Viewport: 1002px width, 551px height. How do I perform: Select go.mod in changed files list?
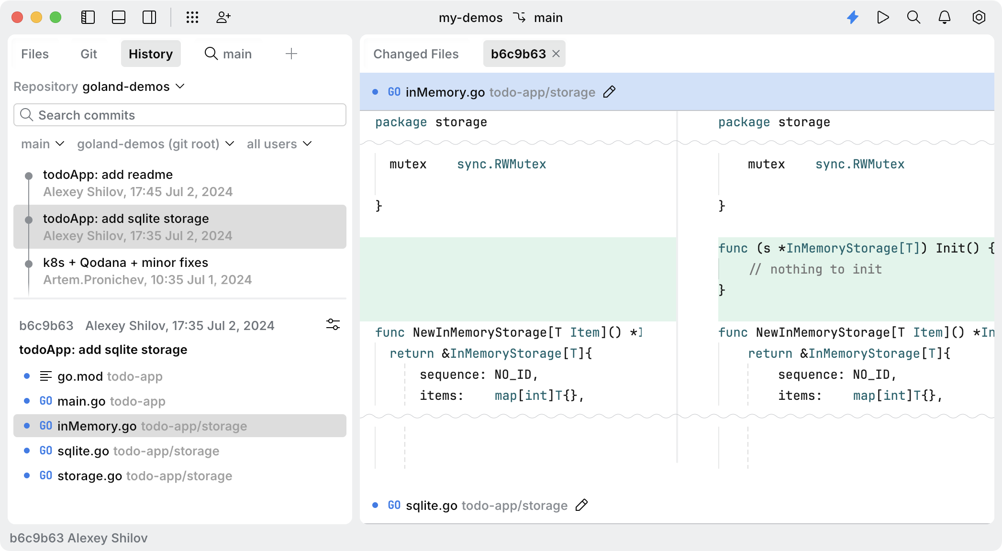tap(180, 376)
